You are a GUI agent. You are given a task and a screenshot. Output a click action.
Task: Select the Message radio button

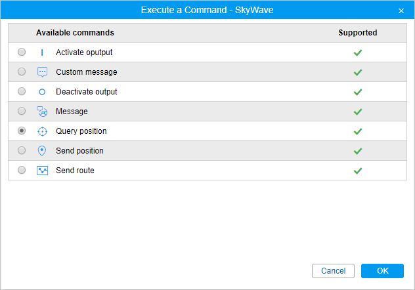click(x=22, y=111)
